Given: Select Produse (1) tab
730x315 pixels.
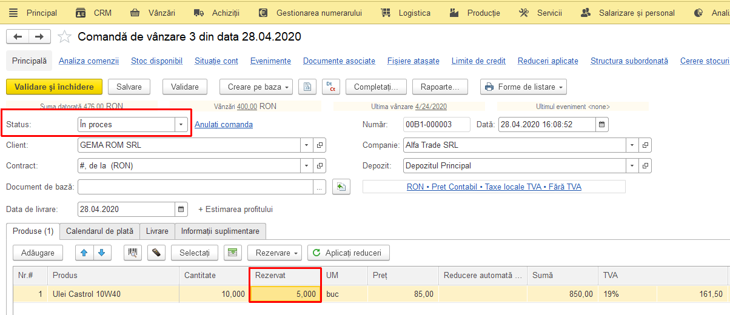Looking at the screenshot, I should coord(33,231).
